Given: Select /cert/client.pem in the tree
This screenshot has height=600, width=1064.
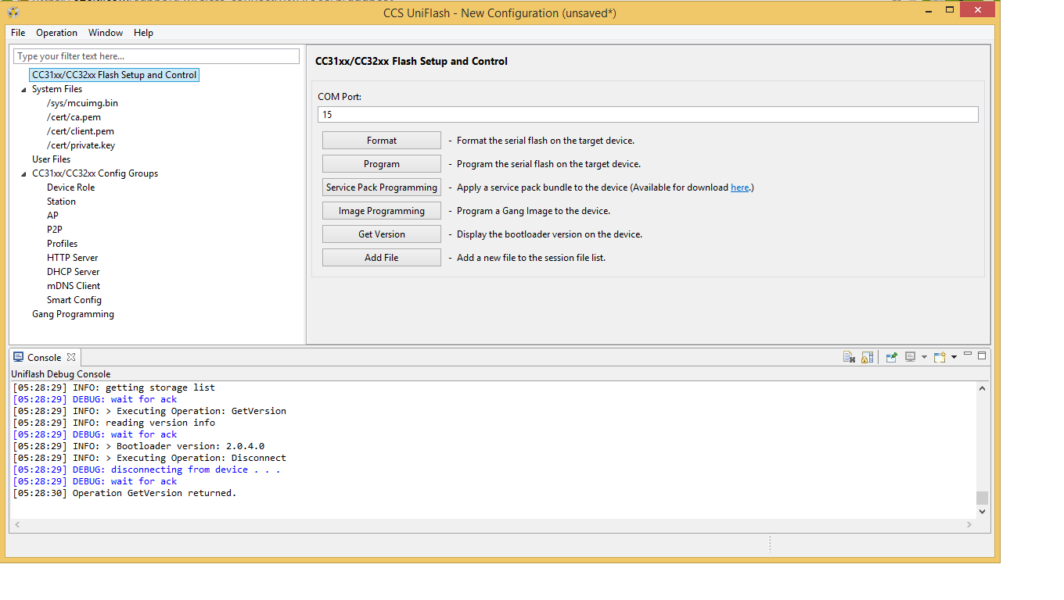Looking at the screenshot, I should 80,131.
